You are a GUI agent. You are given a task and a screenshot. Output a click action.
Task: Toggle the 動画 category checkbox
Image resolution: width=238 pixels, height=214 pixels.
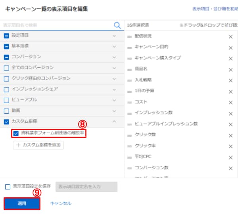click(6, 111)
